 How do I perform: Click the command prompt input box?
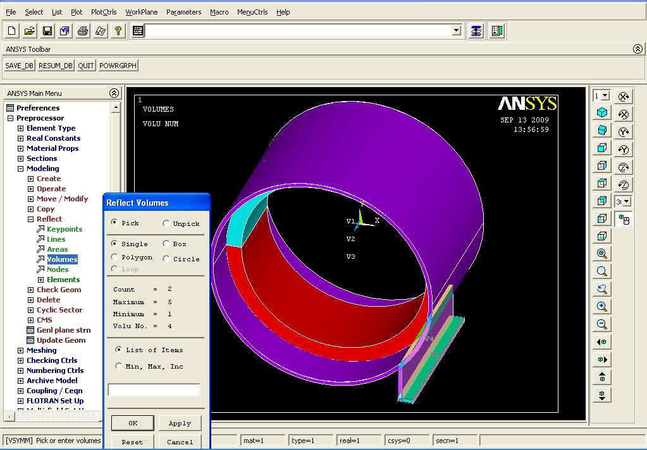[x=299, y=30]
